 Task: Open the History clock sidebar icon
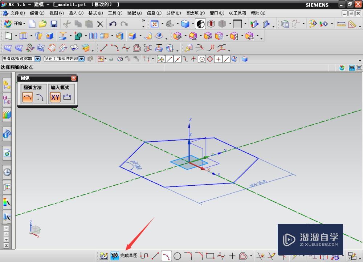(x=7, y=172)
